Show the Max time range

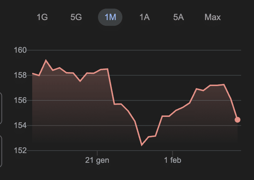click(213, 17)
